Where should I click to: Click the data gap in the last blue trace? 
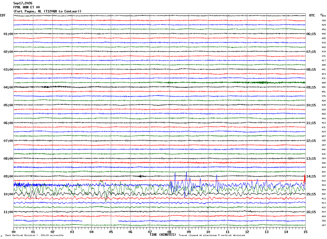(100, 221)
